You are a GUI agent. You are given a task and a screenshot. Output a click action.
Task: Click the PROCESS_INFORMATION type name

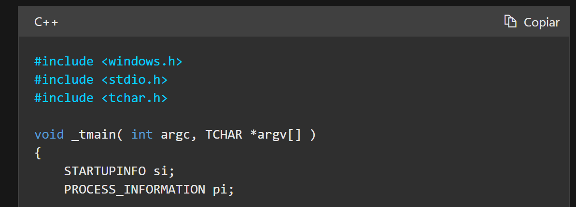(134, 189)
